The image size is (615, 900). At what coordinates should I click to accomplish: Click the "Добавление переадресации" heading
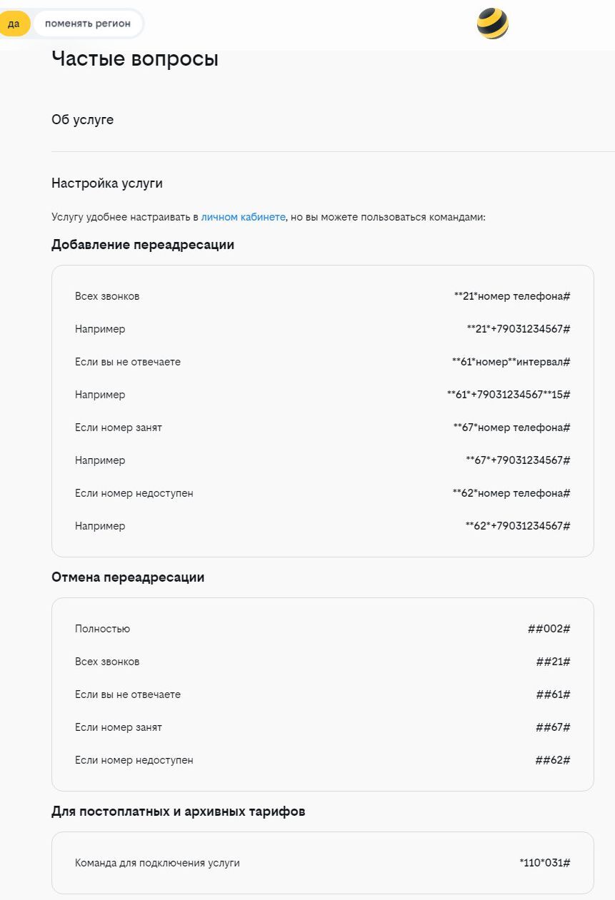[x=143, y=245]
